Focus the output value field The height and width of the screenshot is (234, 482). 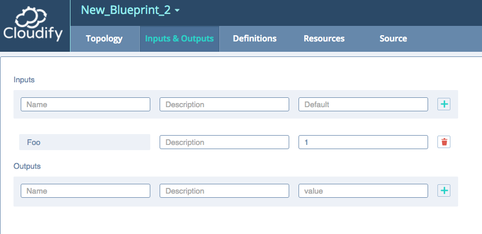(x=363, y=191)
